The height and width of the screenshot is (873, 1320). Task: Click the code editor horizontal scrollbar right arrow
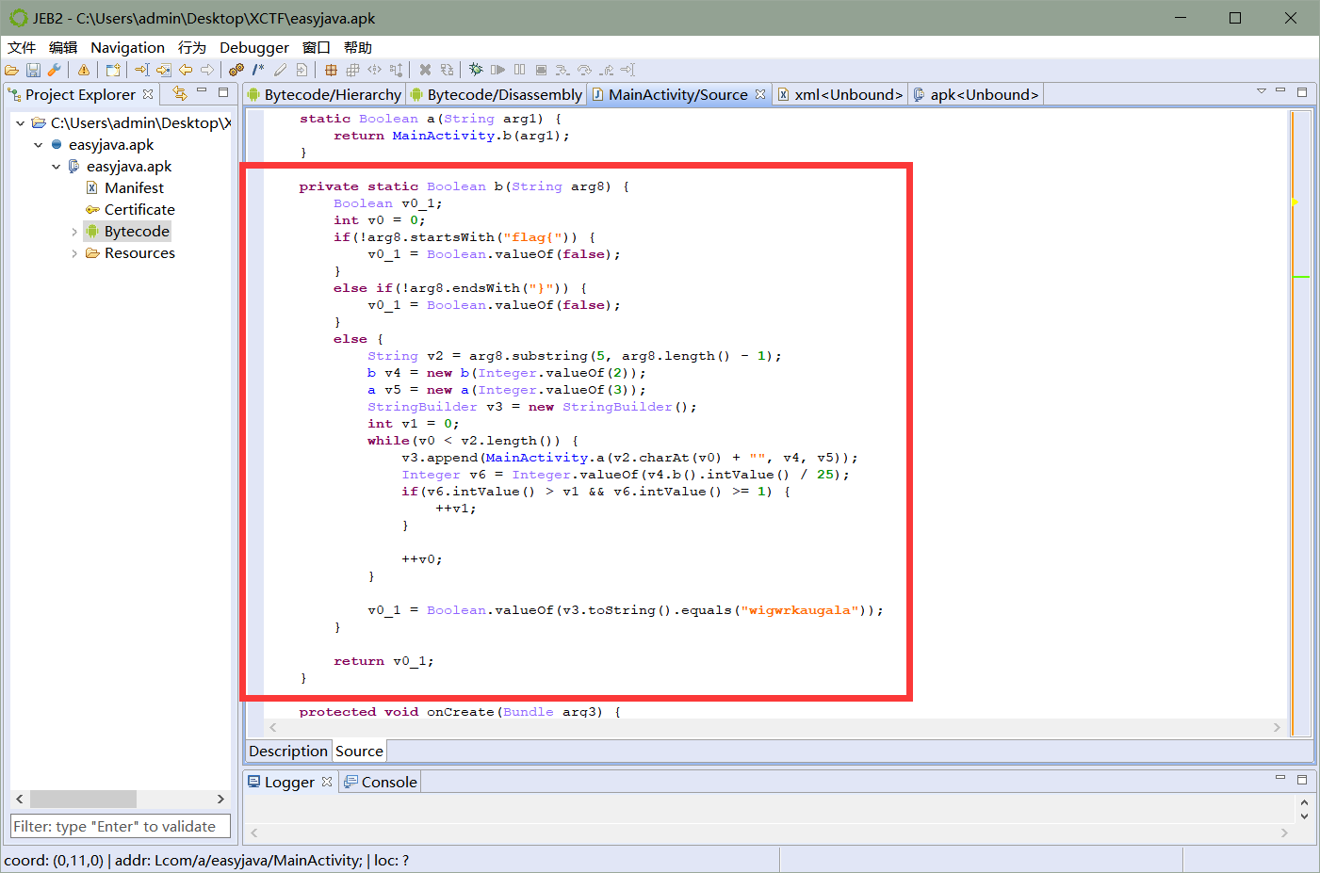[1277, 727]
